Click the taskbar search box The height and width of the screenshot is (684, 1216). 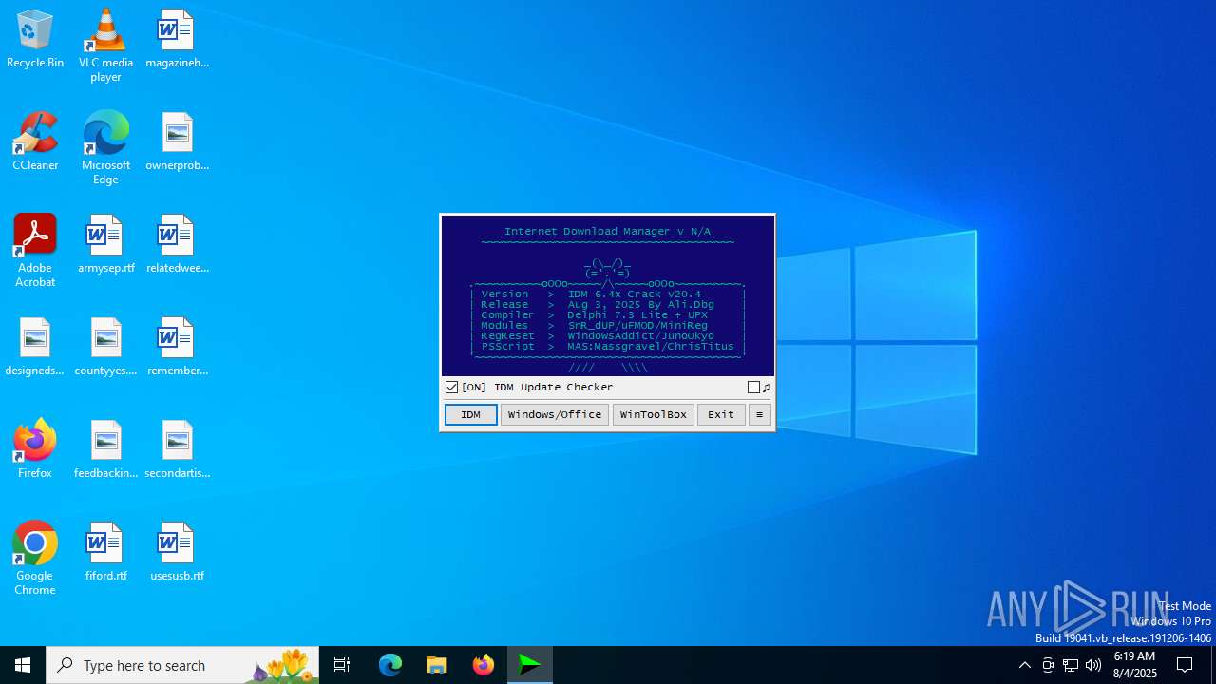coord(182,665)
